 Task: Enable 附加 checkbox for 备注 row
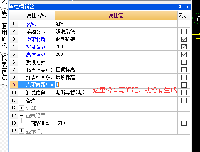pos(184,101)
